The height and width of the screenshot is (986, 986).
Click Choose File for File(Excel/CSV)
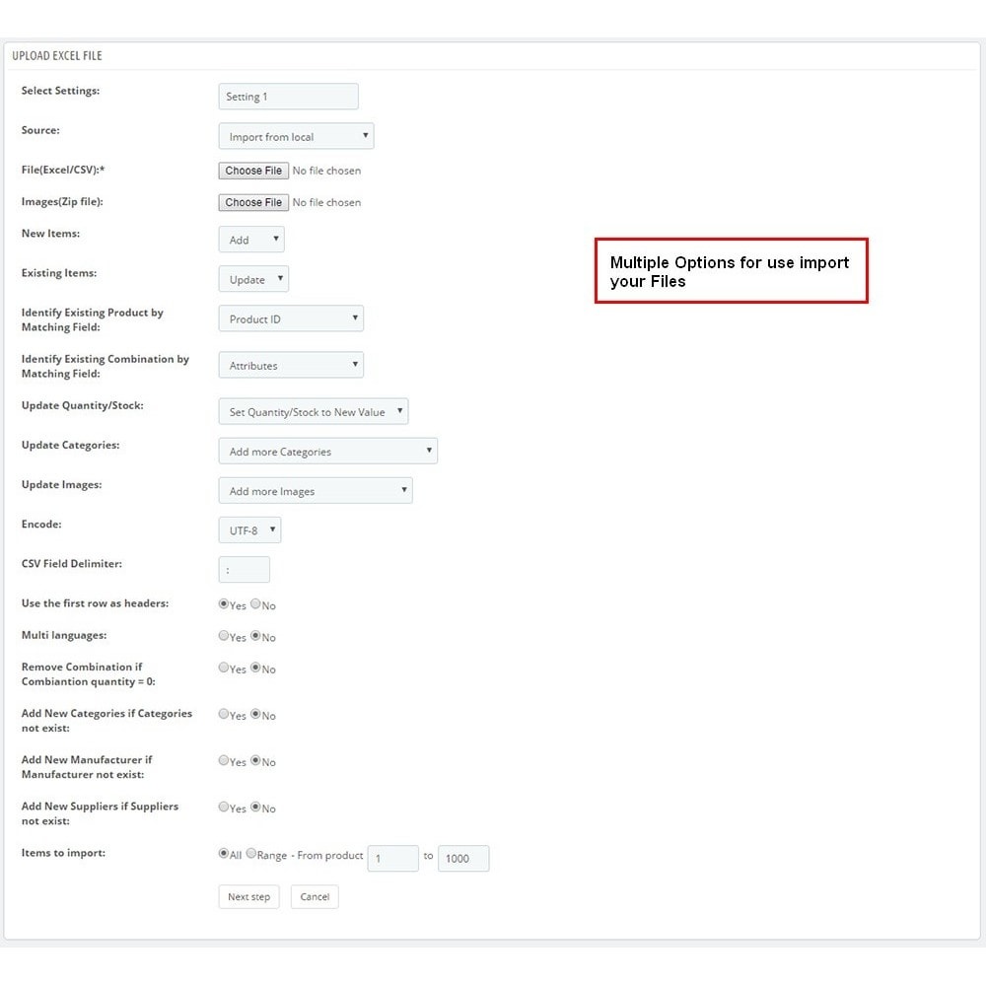coord(253,171)
